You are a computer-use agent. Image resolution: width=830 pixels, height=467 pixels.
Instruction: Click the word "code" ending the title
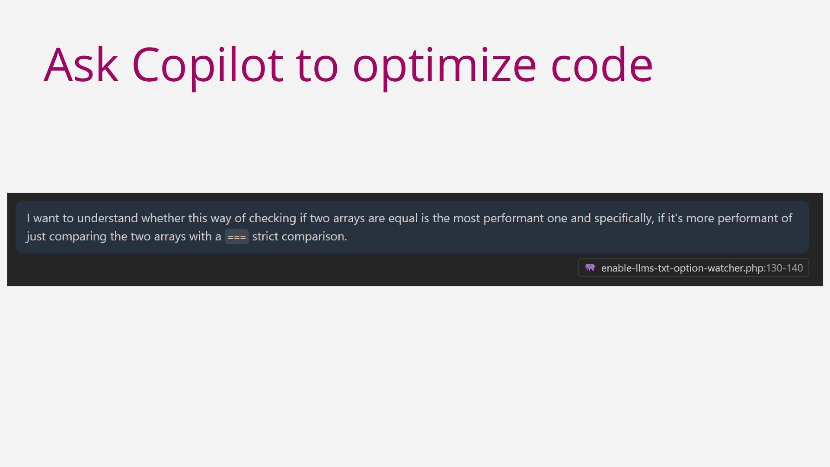(x=602, y=65)
